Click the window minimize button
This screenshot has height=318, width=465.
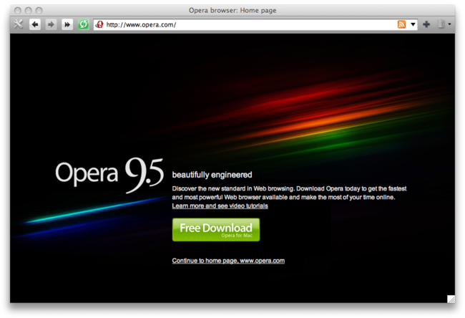pos(29,11)
